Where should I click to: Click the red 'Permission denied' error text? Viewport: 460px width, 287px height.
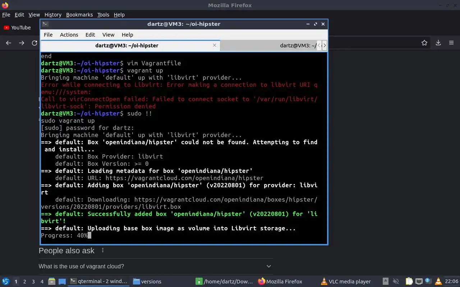pyautogui.click(x=125, y=106)
